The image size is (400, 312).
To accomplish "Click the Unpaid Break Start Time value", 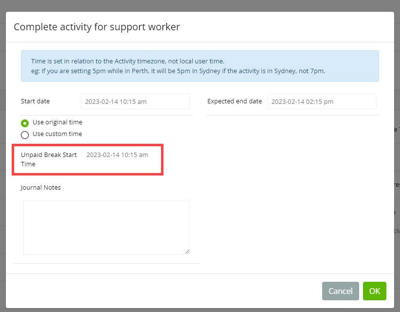I will click(117, 155).
